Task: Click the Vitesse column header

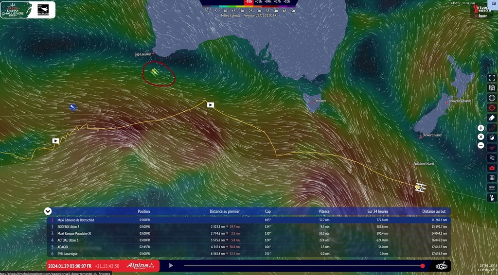Action: pyautogui.click(x=324, y=211)
